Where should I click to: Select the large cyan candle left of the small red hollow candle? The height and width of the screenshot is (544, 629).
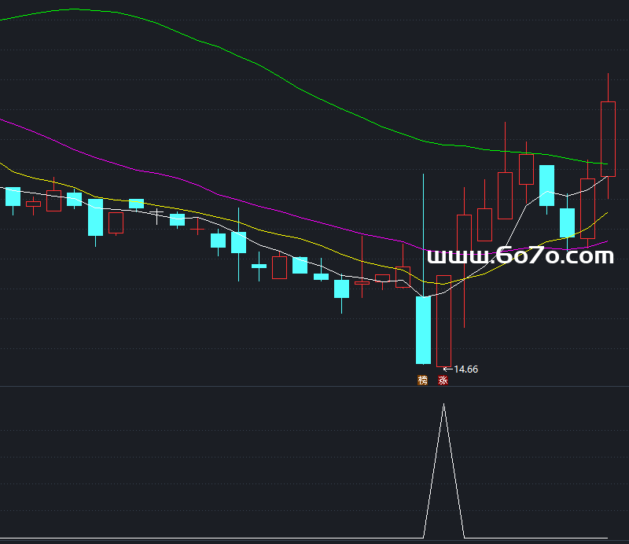coord(95,217)
